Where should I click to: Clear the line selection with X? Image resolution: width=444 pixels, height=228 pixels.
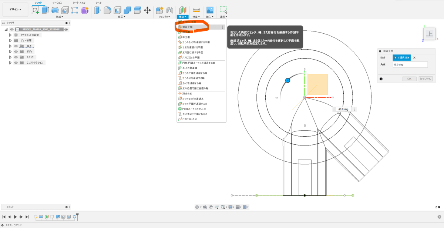click(x=414, y=58)
